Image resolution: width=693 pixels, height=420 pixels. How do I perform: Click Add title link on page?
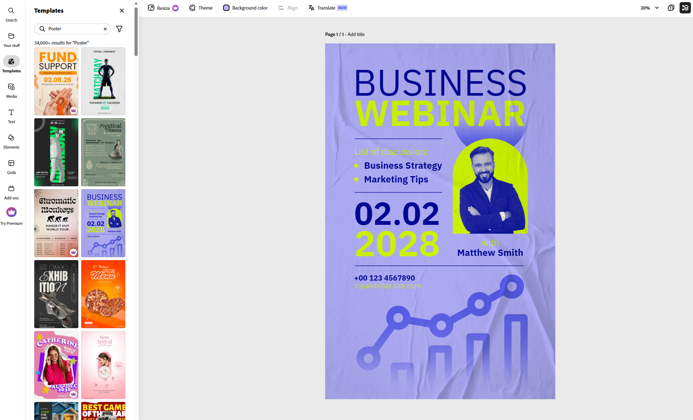[x=356, y=34]
